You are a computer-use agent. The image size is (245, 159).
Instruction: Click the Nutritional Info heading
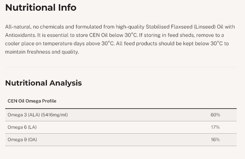coord(41,7)
